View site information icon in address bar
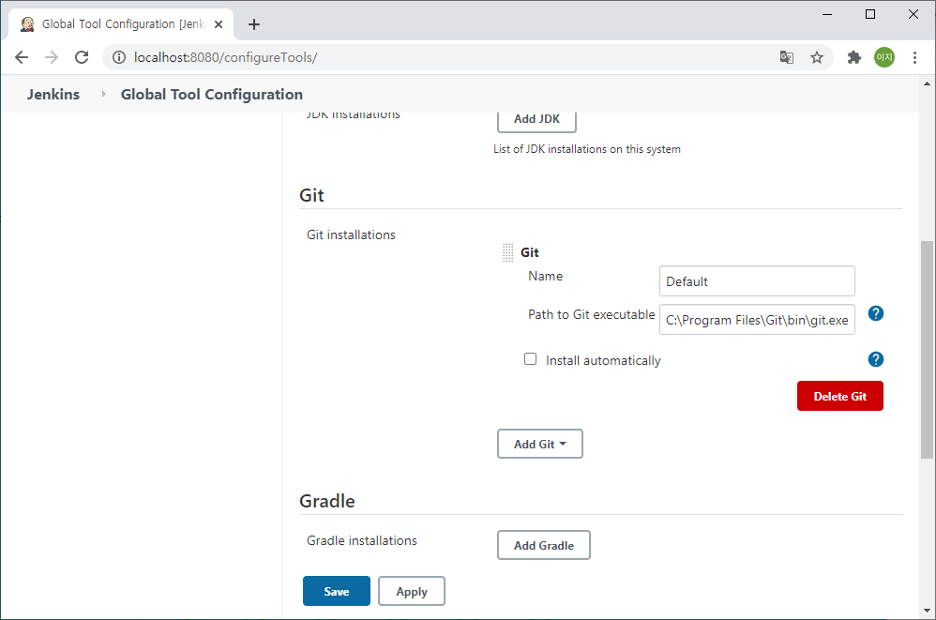936x620 pixels. point(119,57)
